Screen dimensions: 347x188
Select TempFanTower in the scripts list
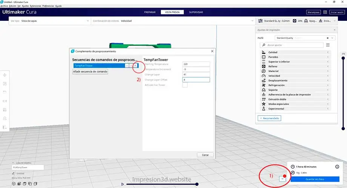[99, 66]
